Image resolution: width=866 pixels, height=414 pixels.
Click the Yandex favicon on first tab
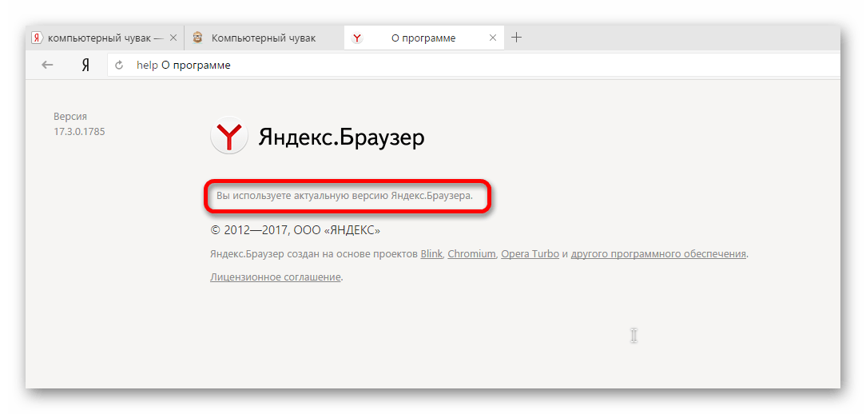pos(37,38)
